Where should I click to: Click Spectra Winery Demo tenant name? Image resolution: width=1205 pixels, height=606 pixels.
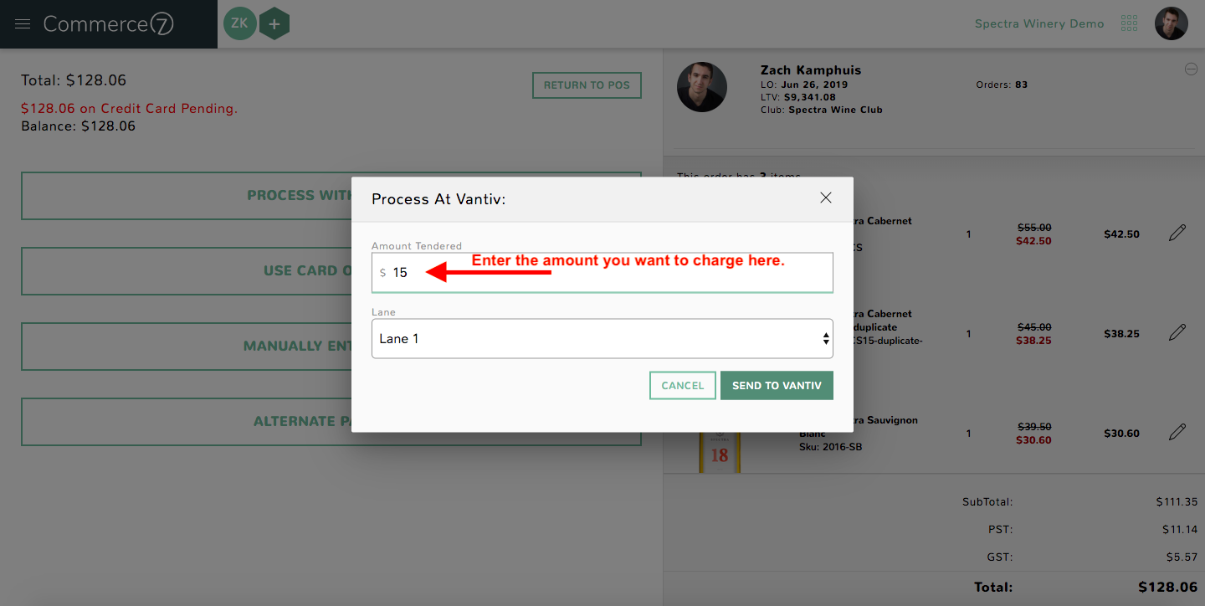click(x=1039, y=23)
